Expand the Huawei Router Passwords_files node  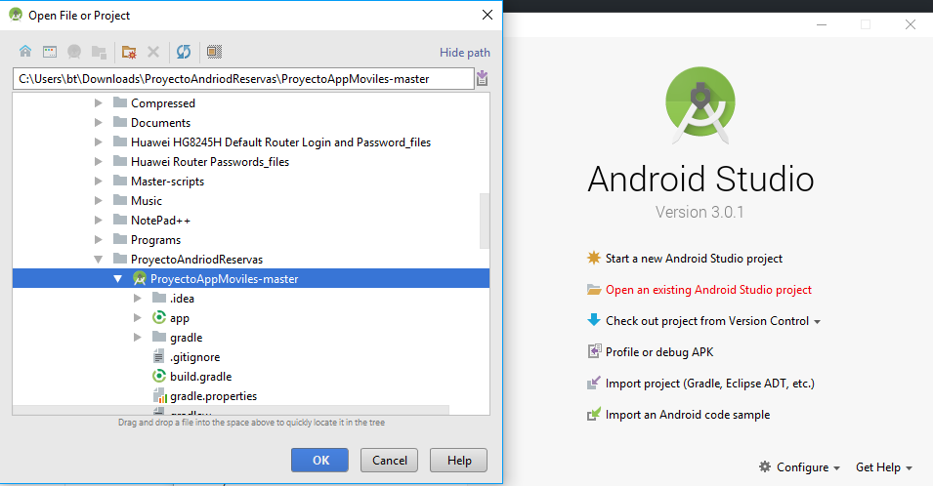98,162
